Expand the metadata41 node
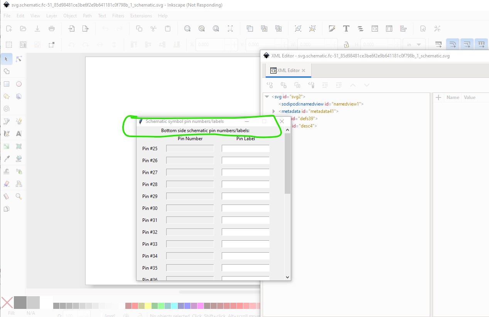489x317 pixels. click(x=274, y=111)
